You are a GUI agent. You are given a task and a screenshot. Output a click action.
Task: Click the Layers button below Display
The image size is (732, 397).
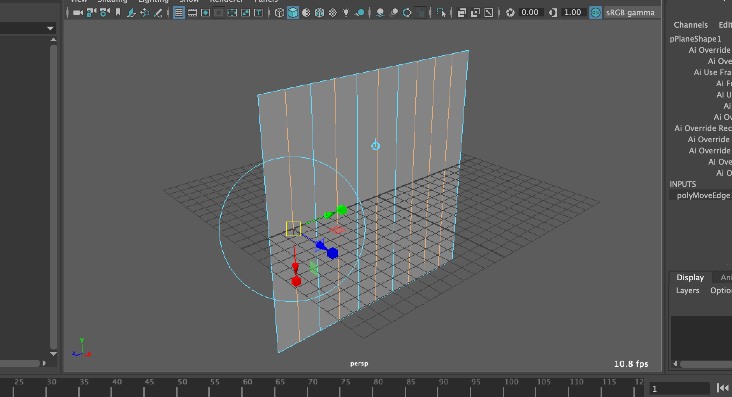[x=687, y=290]
